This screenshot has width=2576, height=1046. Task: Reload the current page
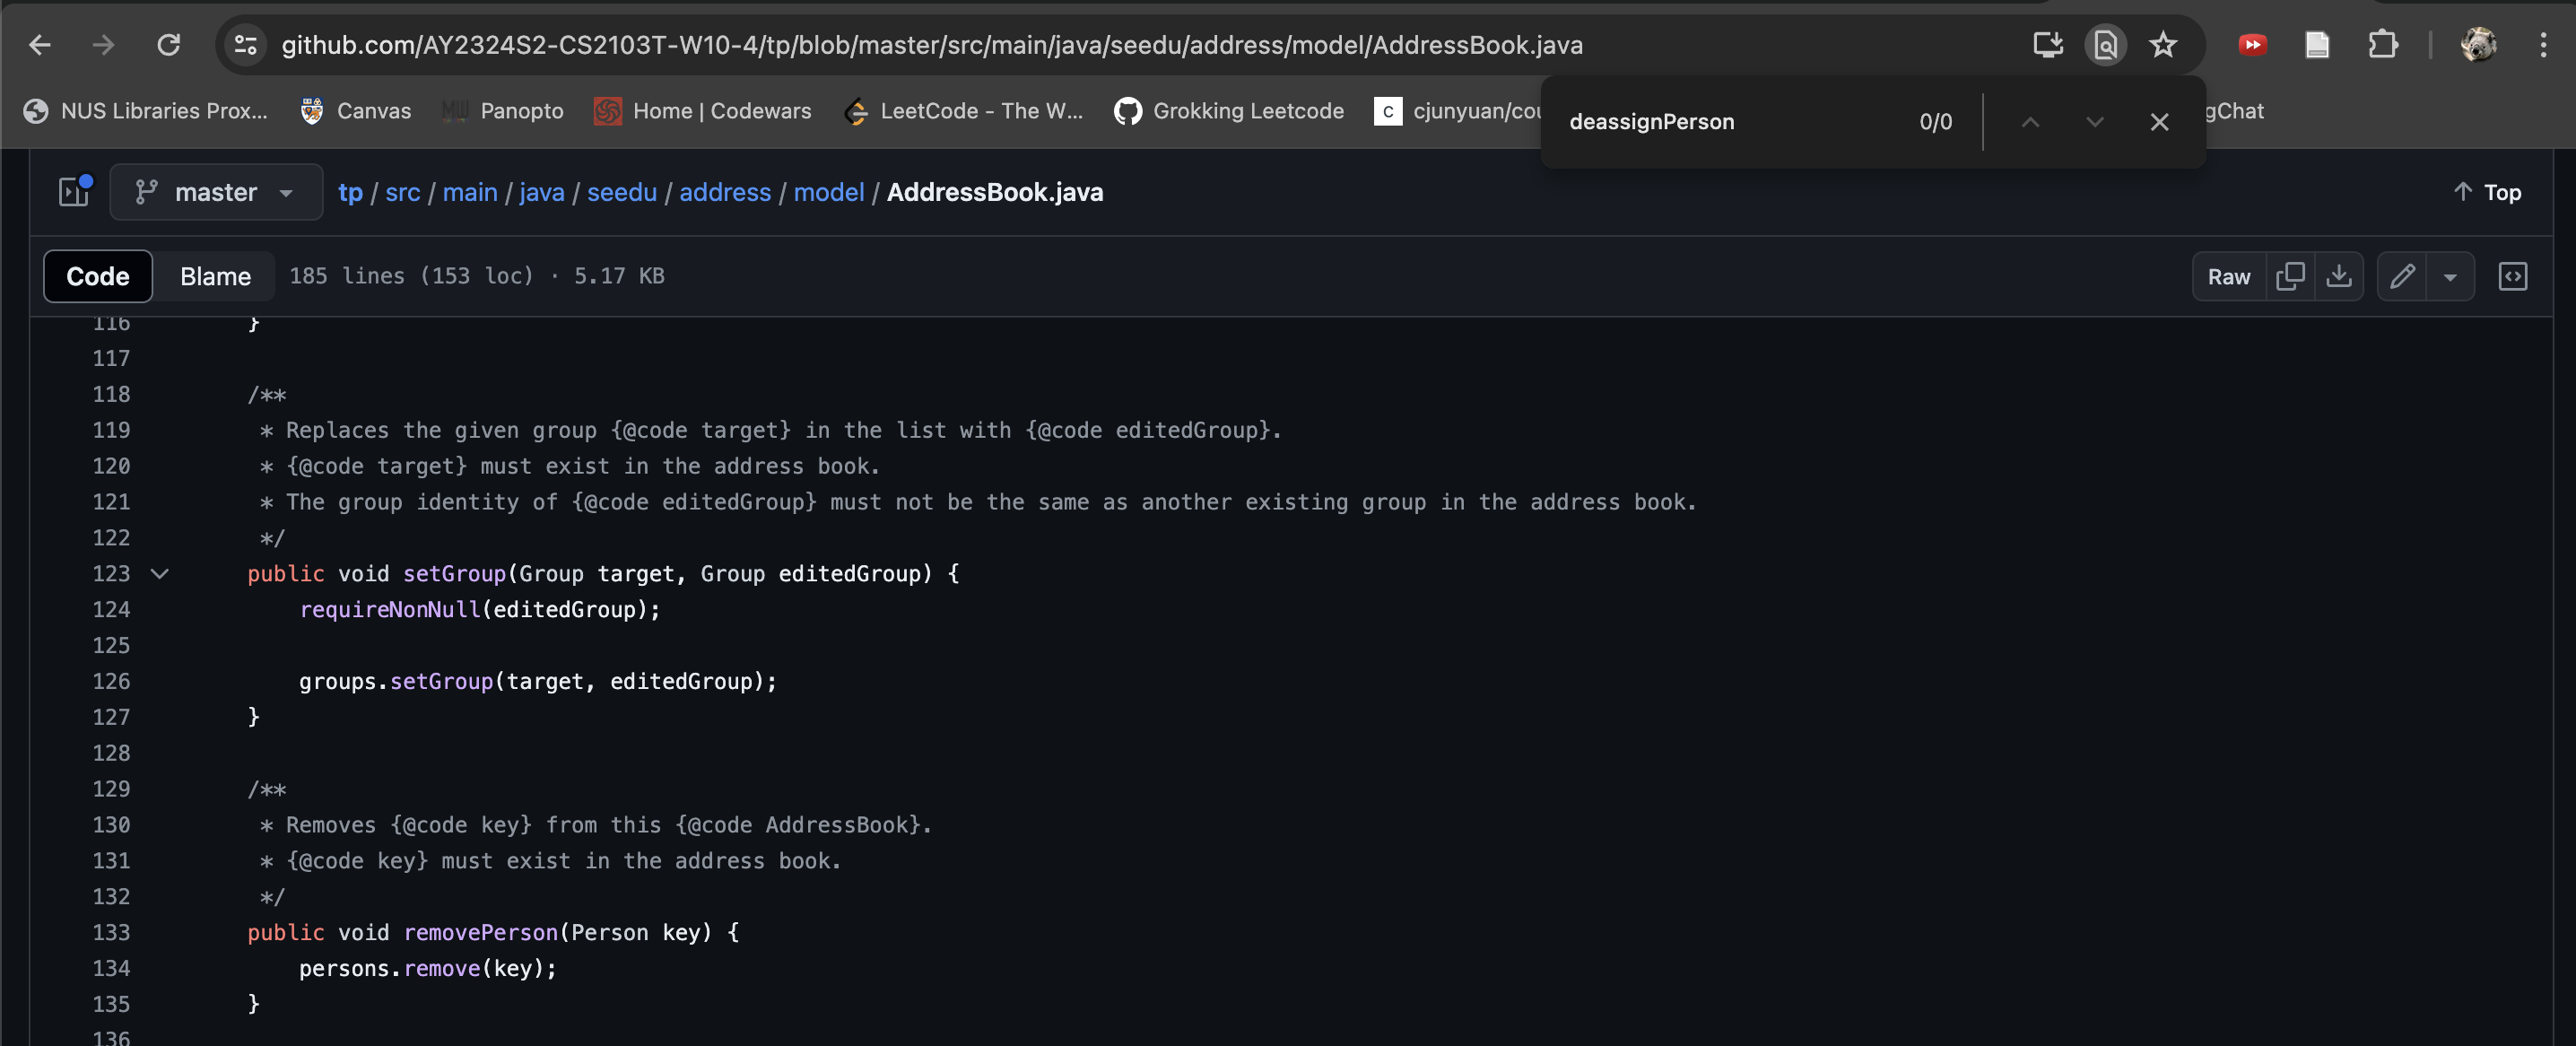[169, 45]
